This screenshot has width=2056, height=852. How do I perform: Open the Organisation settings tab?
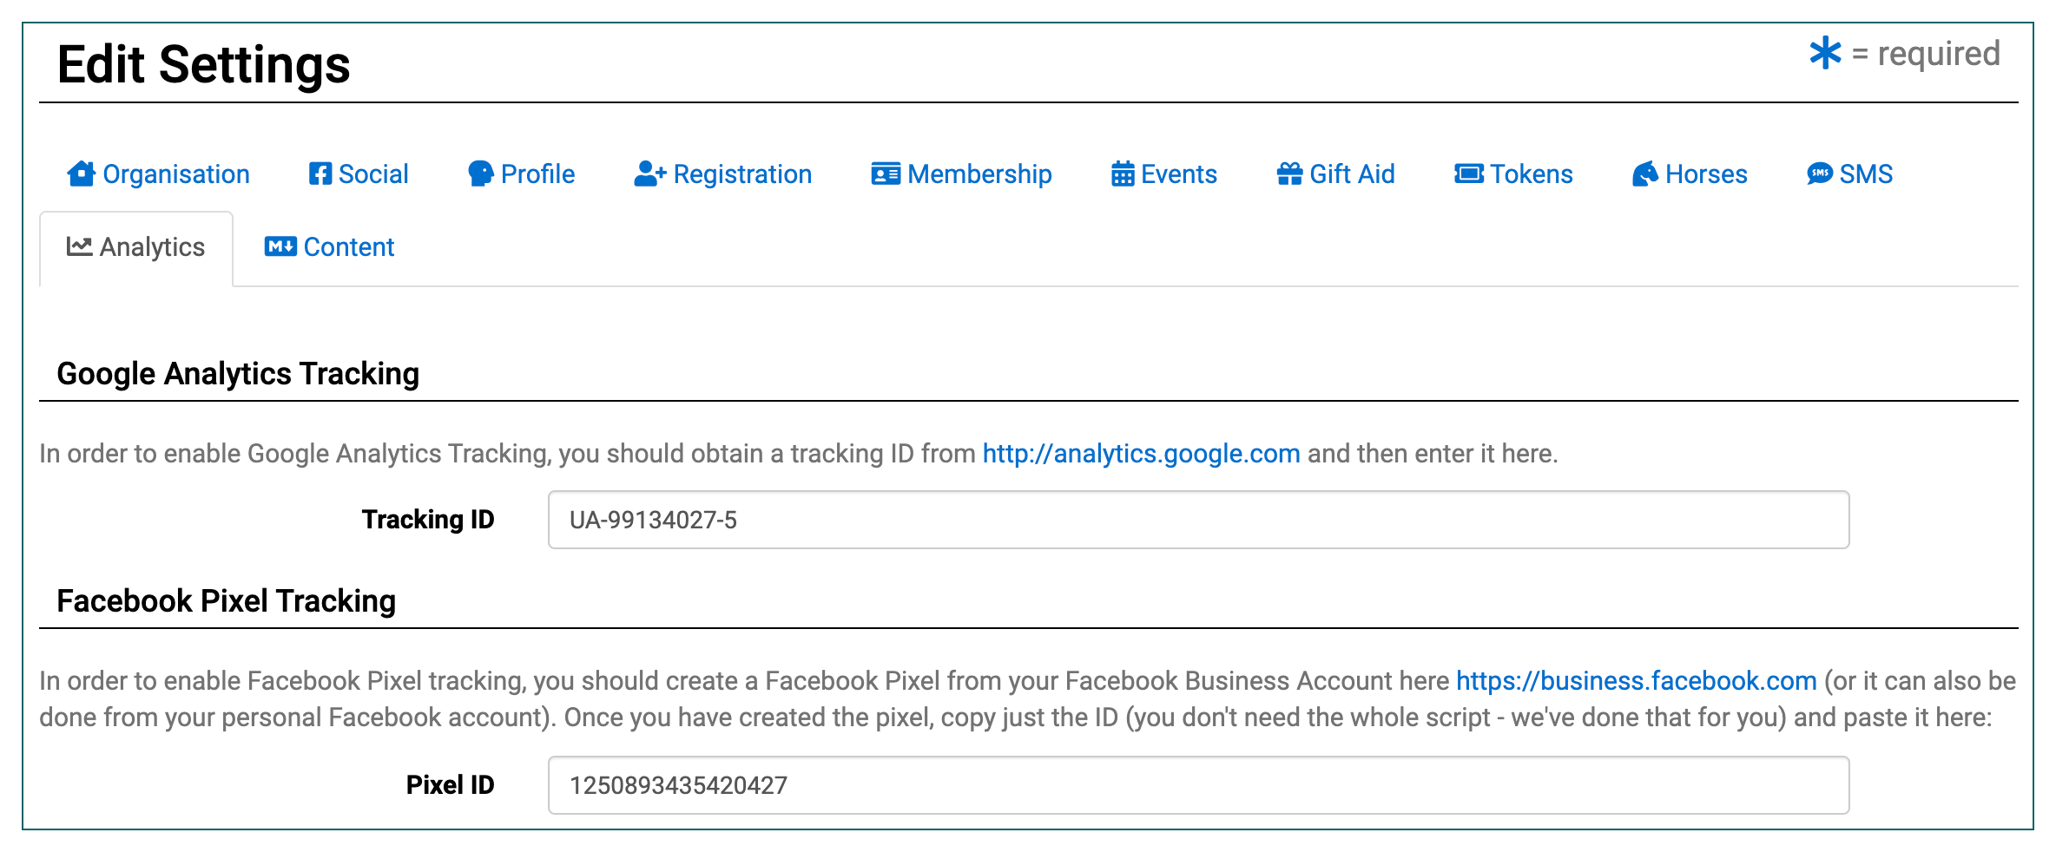coord(159,174)
